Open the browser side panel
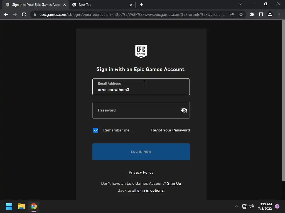Screen dimensions: 285x213 click(x=261, y=14)
